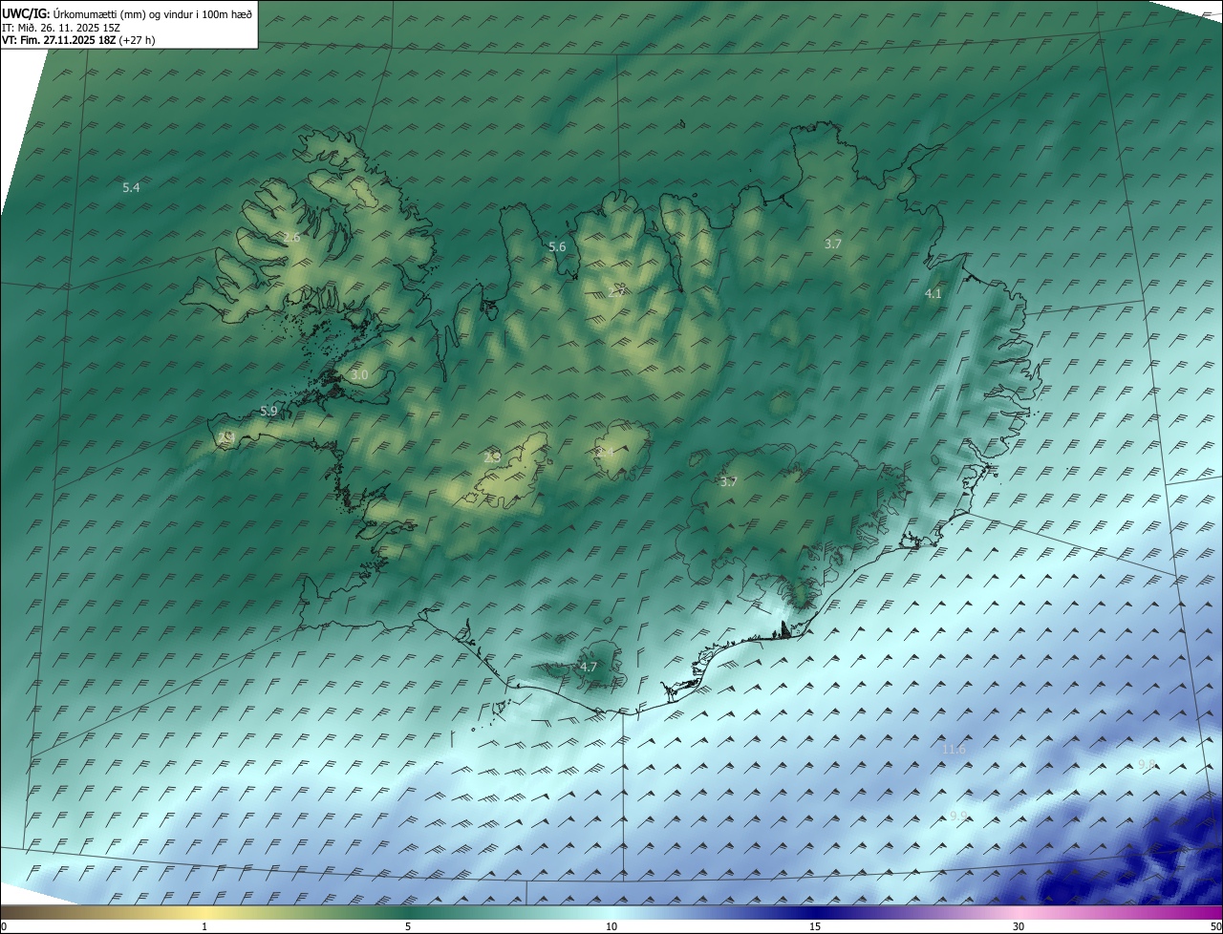This screenshot has width=1223, height=934.
Task: Click the 4.1 value on the map
Action: point(933,294)
